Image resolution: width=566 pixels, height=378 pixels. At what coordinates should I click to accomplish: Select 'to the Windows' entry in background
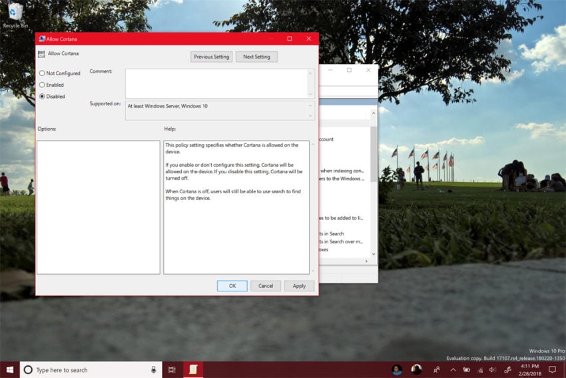point(342,179)
